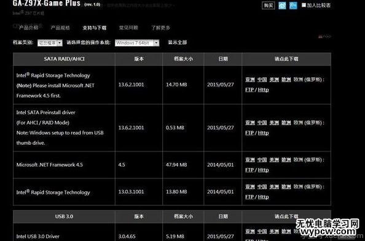The height and width of the screenshot is (241, 365).
Task: Click FTP link for Rapid Storage 13.6.2.1001
Action: pos(249,90)
